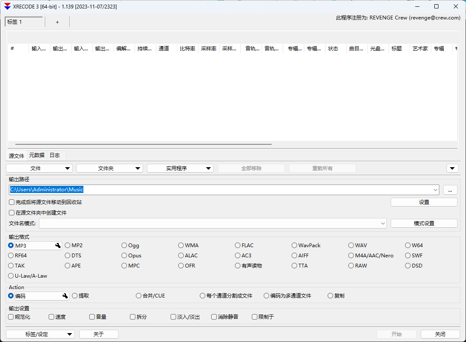The image size is (466, 342).
Task: Expand the 实用程序 dropdown menu
Action: (180, 168)
